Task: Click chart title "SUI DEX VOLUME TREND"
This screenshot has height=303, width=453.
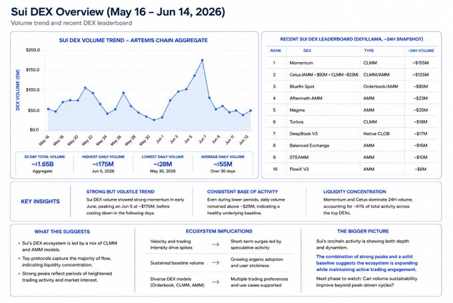Action: pyautogui.click(x=133, y=40)
